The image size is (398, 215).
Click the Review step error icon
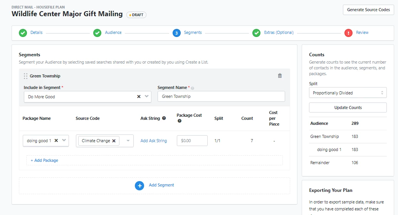coord(349,33)
